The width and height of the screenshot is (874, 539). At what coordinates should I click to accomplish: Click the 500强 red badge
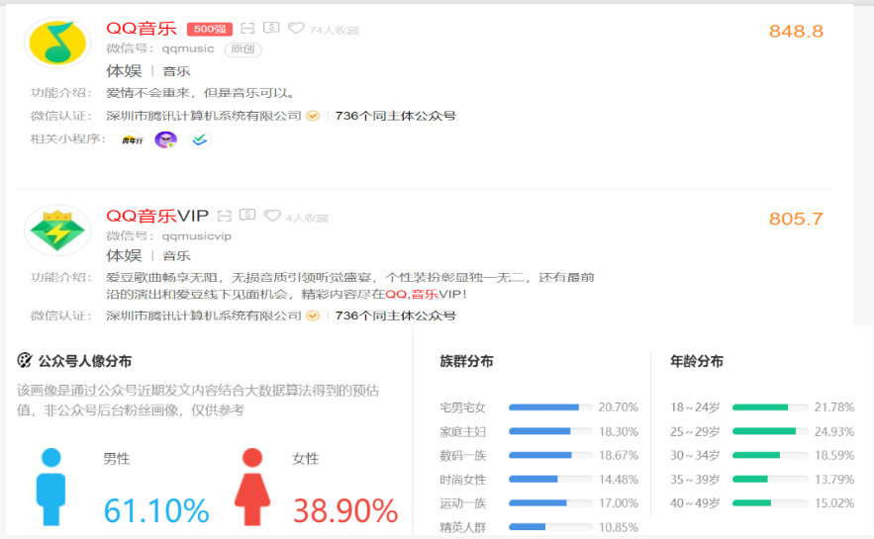point(209,29)
